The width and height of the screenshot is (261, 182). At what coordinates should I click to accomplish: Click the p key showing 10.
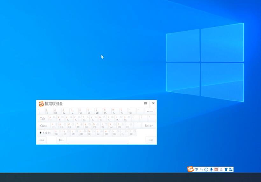click(x=127, y=119)
